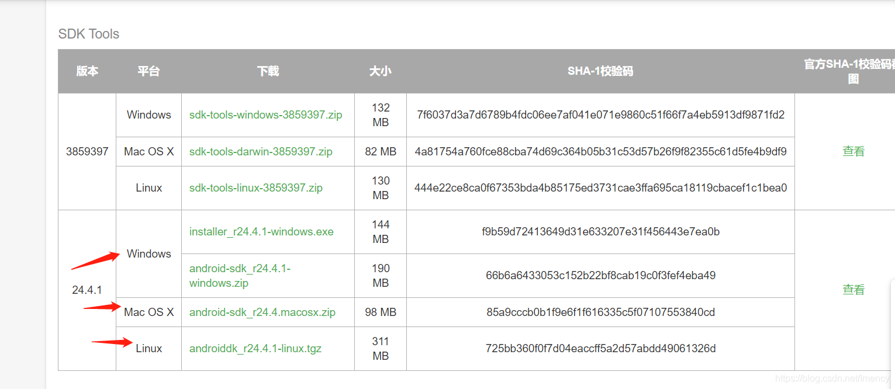This screenshot has height=389, width=895.
Task: Select checksum 725bb360f0f7d04eaccff5a2d57abdd49061326d
Action: coord(601,349)
